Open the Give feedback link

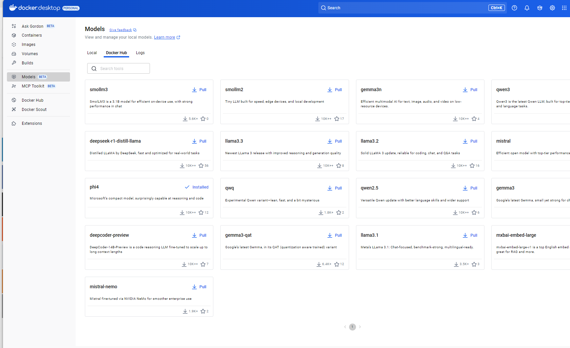click(x=121, y=30)
